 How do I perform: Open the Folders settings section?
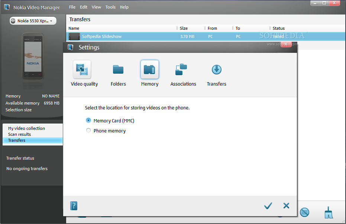pyautogui.click(x=118, y=69)
